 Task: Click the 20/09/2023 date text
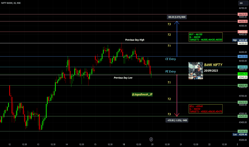pyautogui.click(x=211, y=71)
